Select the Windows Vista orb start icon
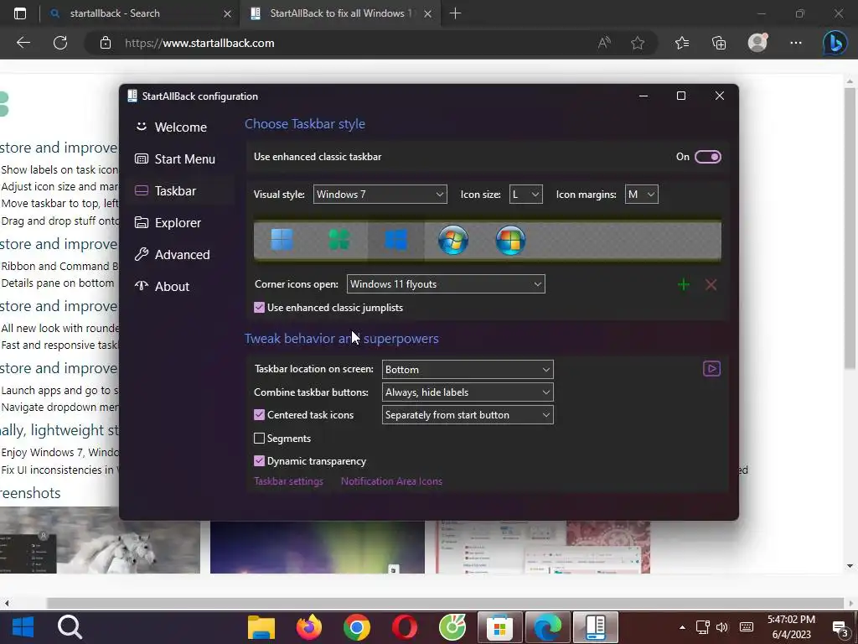This screenshot has width=858, height=644. (x=510, y=240)
